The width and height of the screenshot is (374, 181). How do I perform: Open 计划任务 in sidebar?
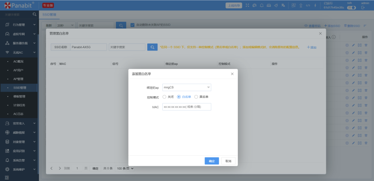[19, 105]
